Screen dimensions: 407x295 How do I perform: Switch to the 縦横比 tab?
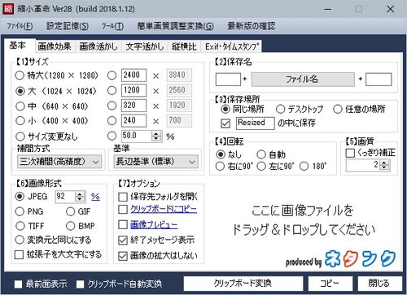pyautogui.click(x=184, y=46)
